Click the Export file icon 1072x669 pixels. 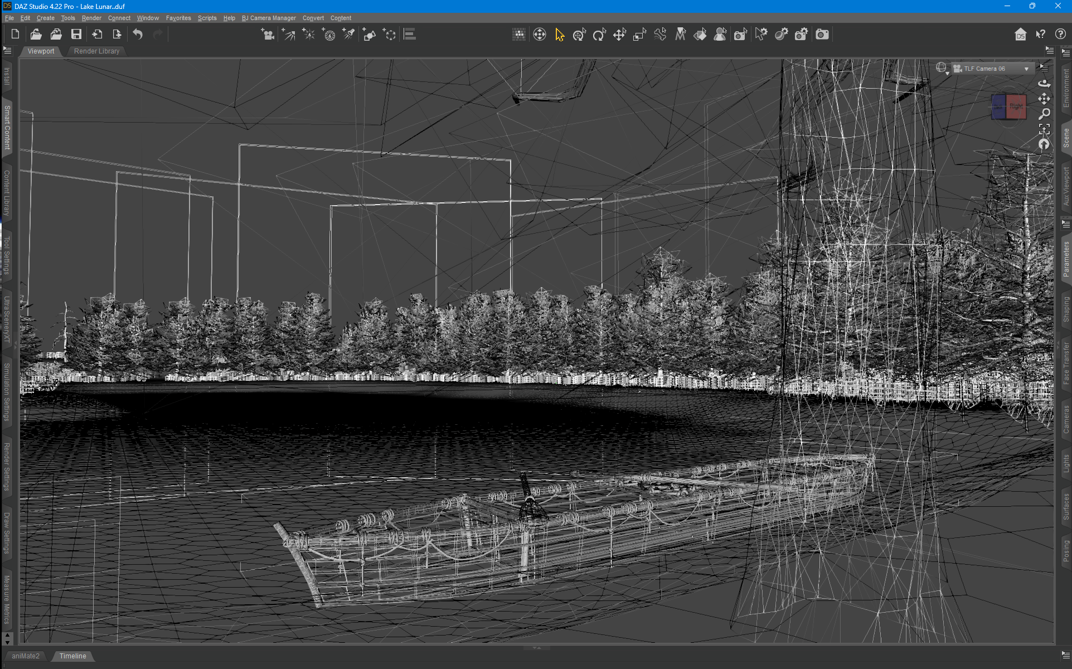[117, 35]
